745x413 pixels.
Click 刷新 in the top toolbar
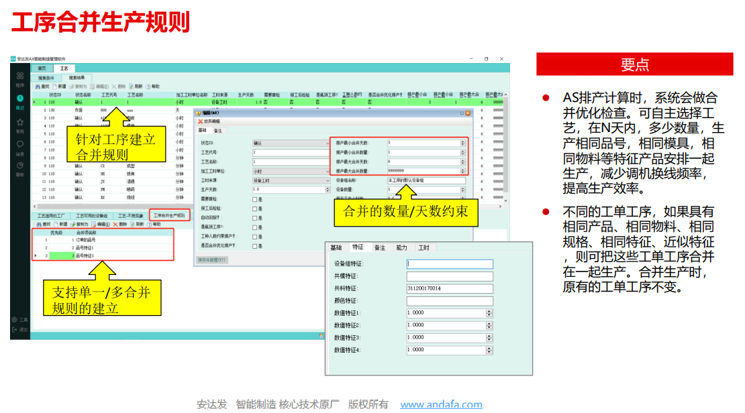[136, 87]
